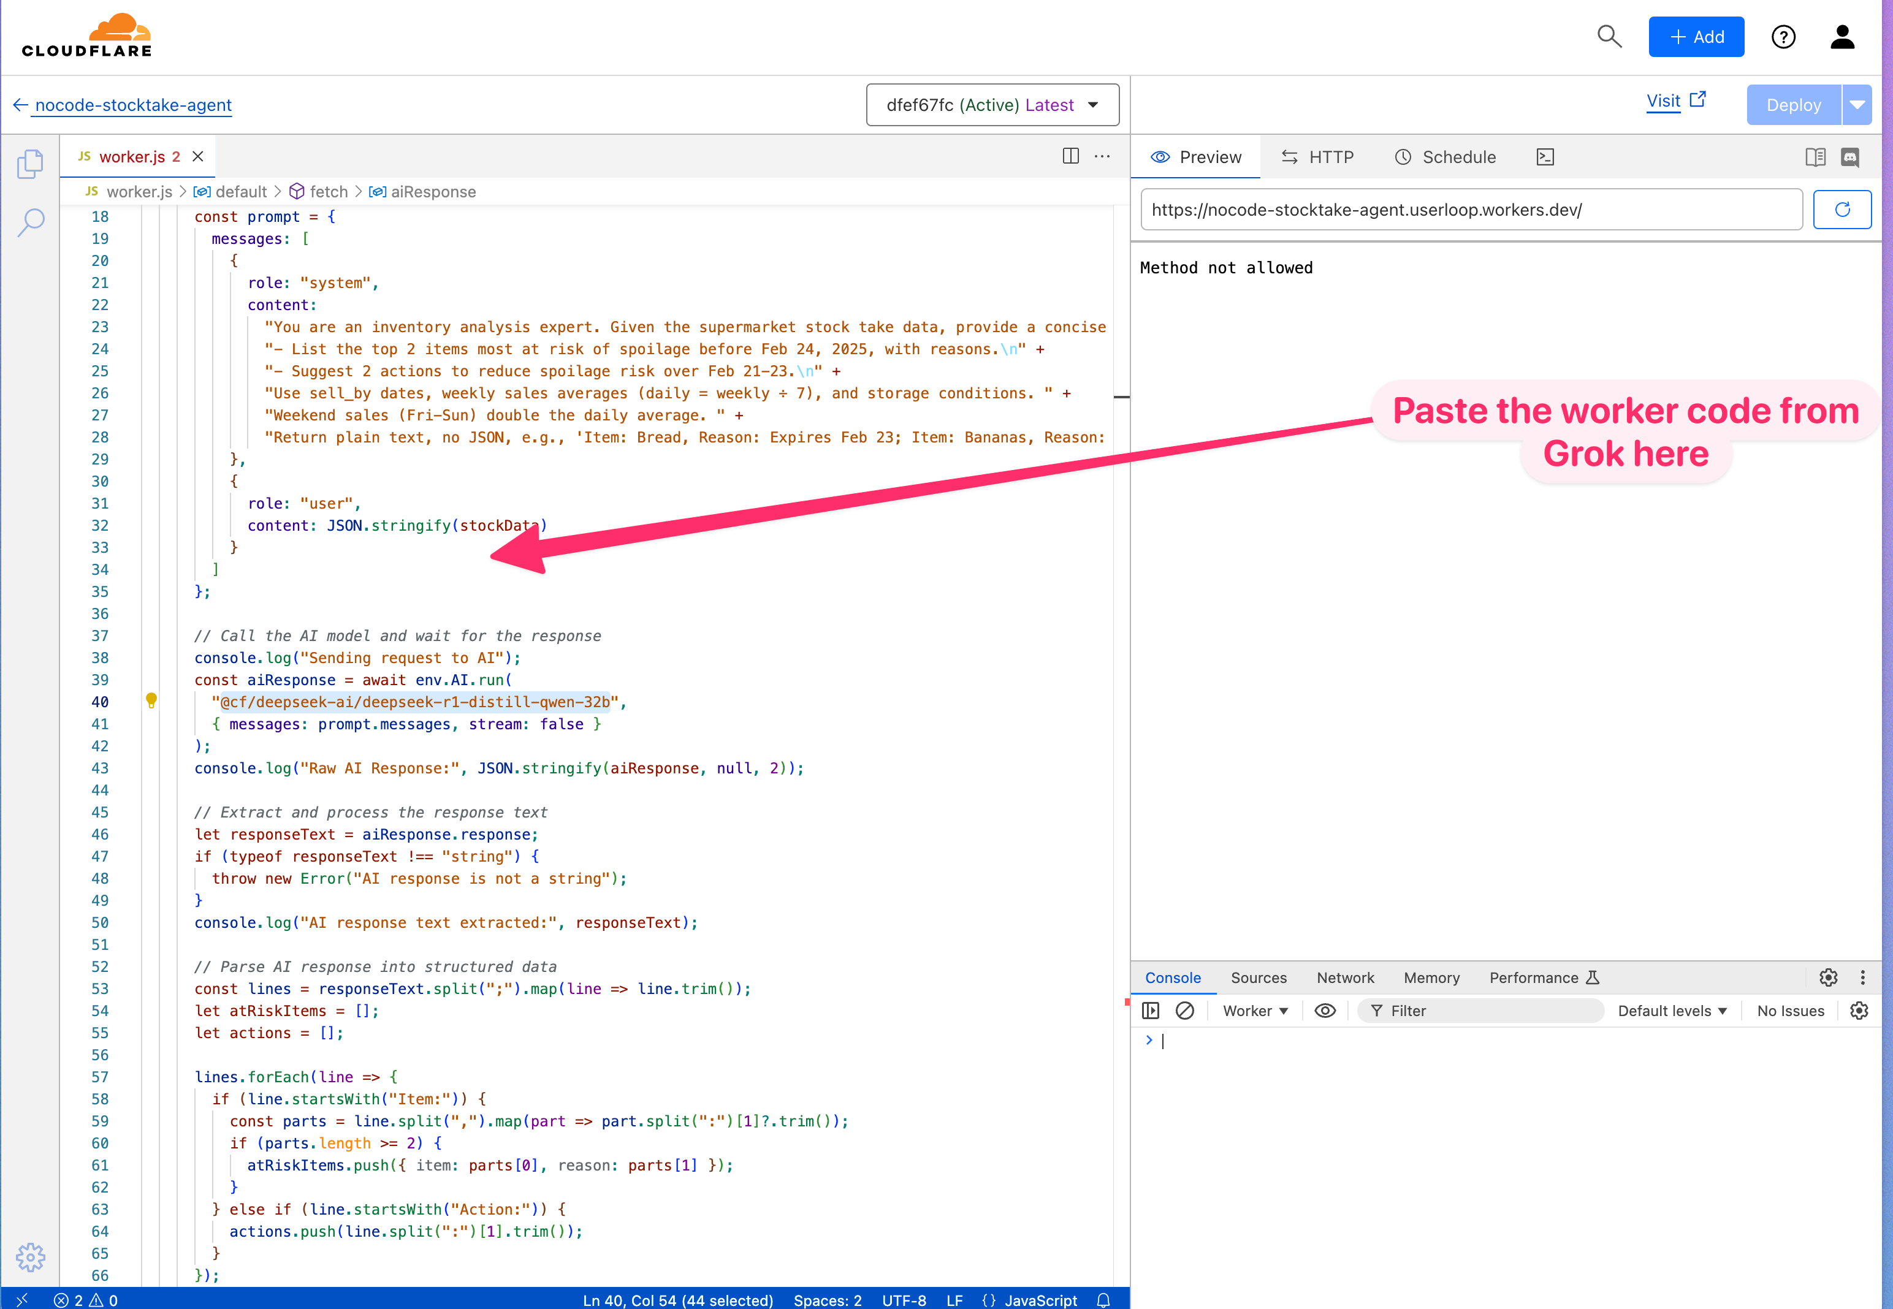Focus the console Filter field
1893x1309 pixels.
[x=1480, y=1011]
